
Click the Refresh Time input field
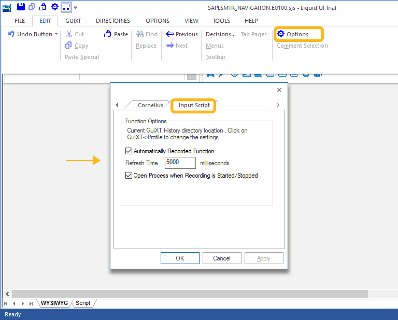pos(180,163)
